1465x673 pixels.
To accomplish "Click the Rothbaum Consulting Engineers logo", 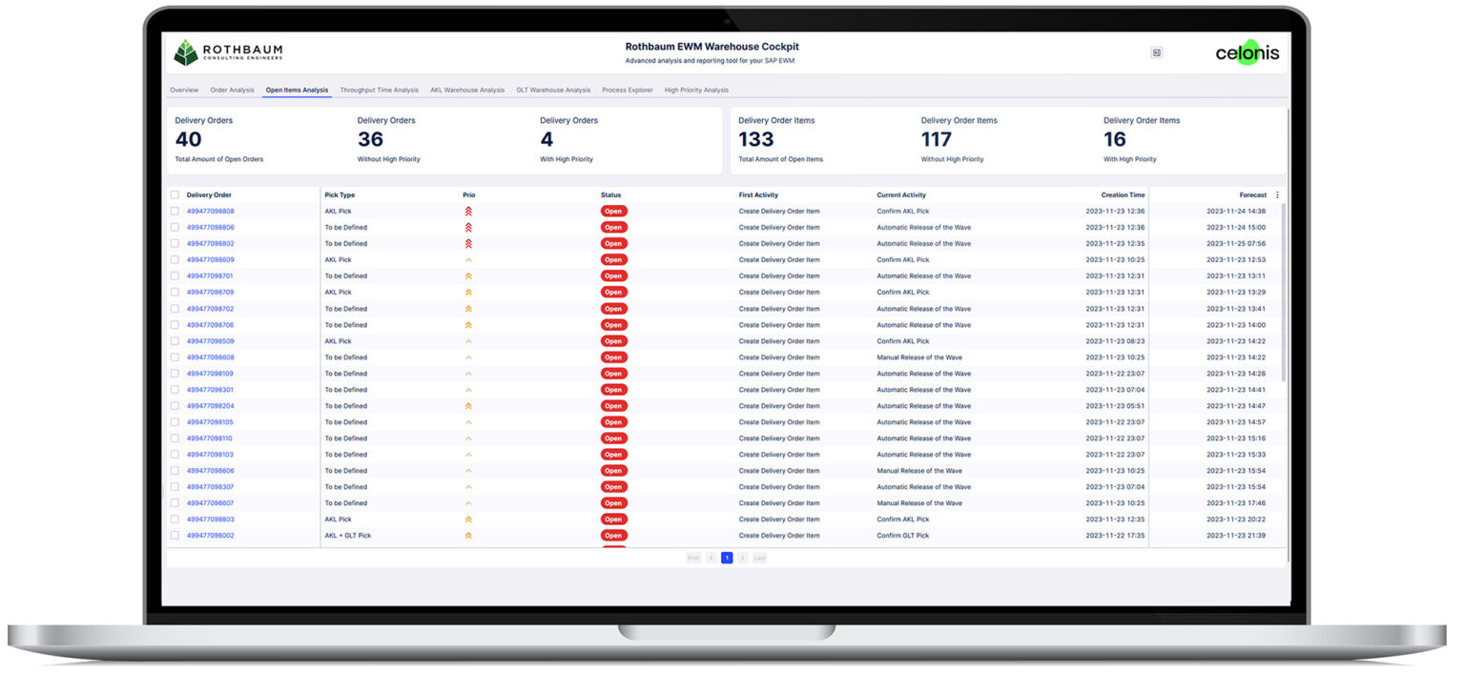I will pos(228,52).
